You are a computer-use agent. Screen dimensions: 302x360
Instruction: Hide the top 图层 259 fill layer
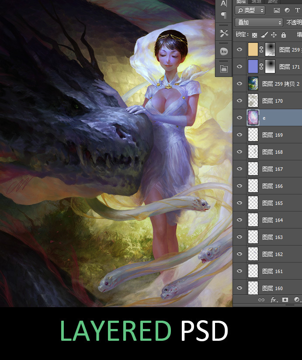point(240,49)
